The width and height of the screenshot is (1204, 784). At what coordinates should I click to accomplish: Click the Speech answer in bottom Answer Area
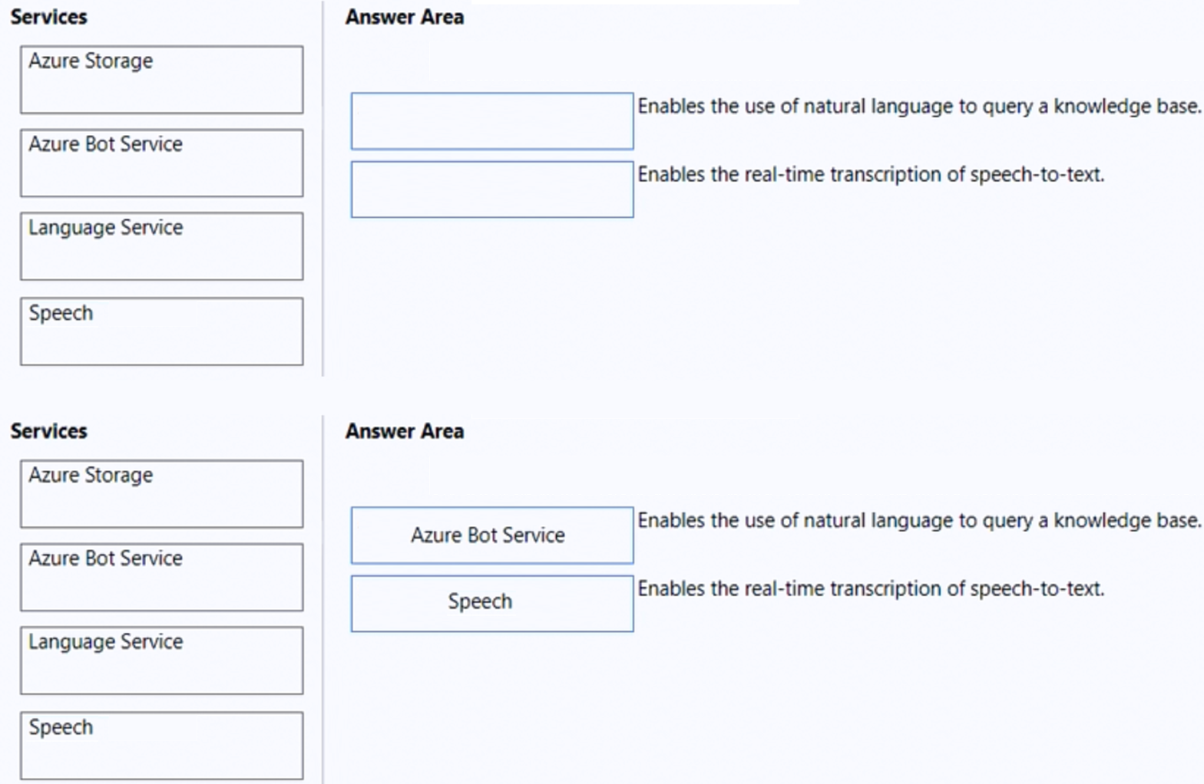pos(491,603)
